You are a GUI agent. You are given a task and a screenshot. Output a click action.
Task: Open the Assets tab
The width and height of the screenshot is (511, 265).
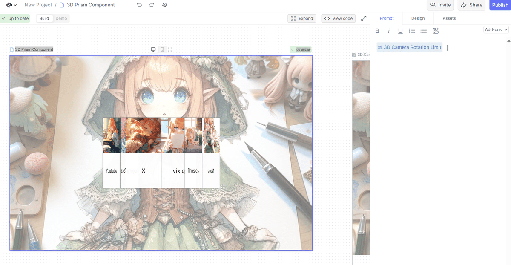449,18
